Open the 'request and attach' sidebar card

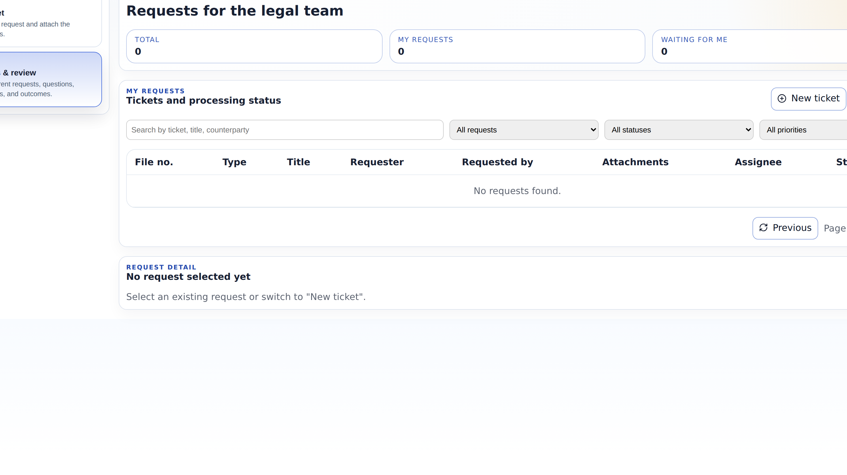(x=51, y=23)
